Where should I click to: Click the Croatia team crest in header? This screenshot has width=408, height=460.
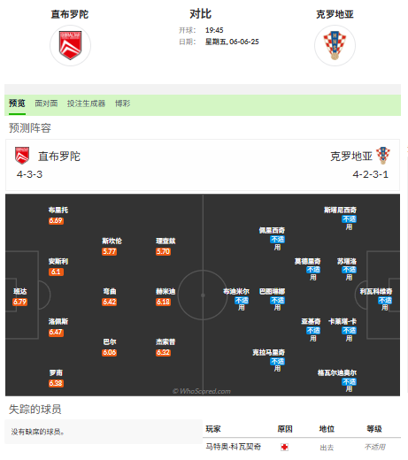[x=335, y=45]
